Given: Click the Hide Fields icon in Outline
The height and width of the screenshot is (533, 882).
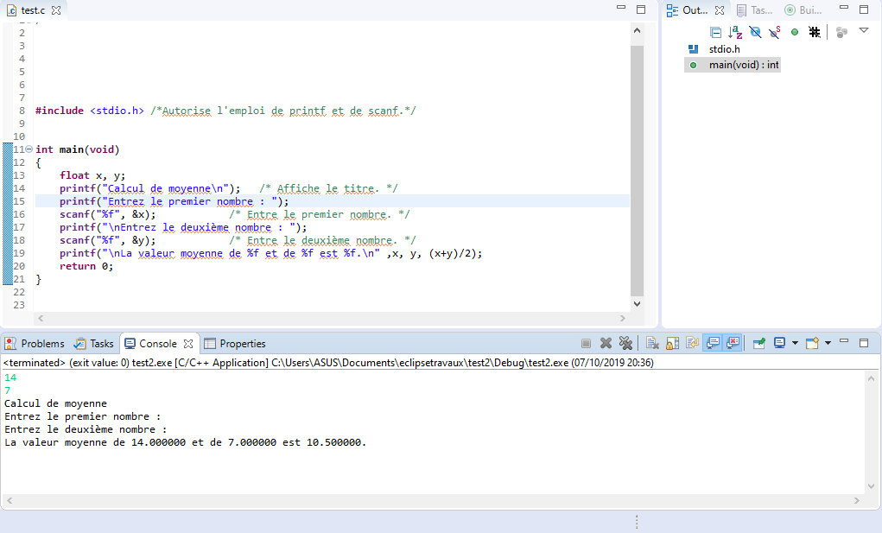Looking at the screenshot, I should click(x=755, y=32).
